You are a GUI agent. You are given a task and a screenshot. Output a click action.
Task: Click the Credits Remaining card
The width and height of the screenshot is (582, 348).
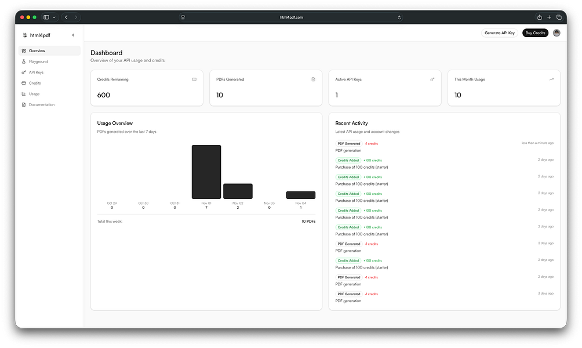(147, 88)
